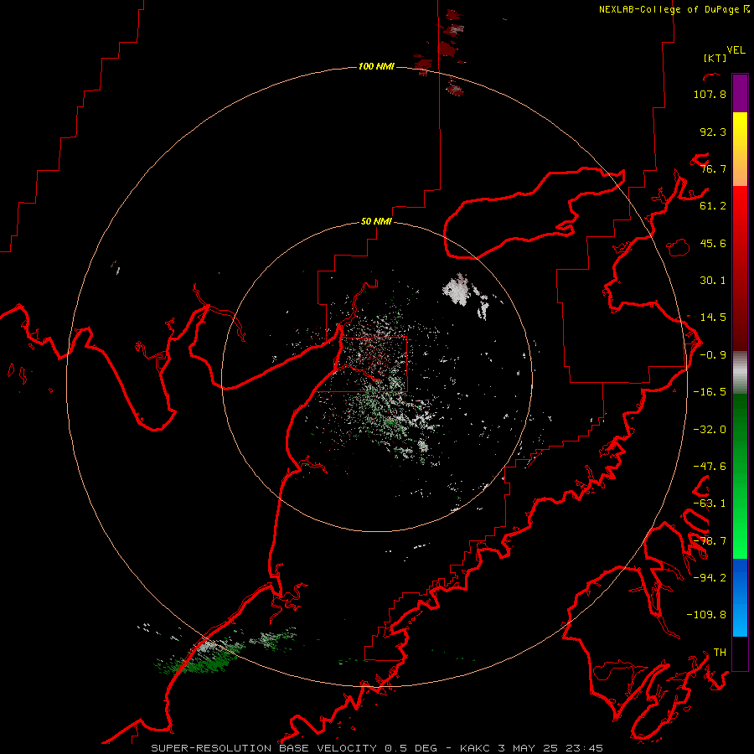Click the 107.8 legend value
This screenshot has height=754, width=754.
710,94
